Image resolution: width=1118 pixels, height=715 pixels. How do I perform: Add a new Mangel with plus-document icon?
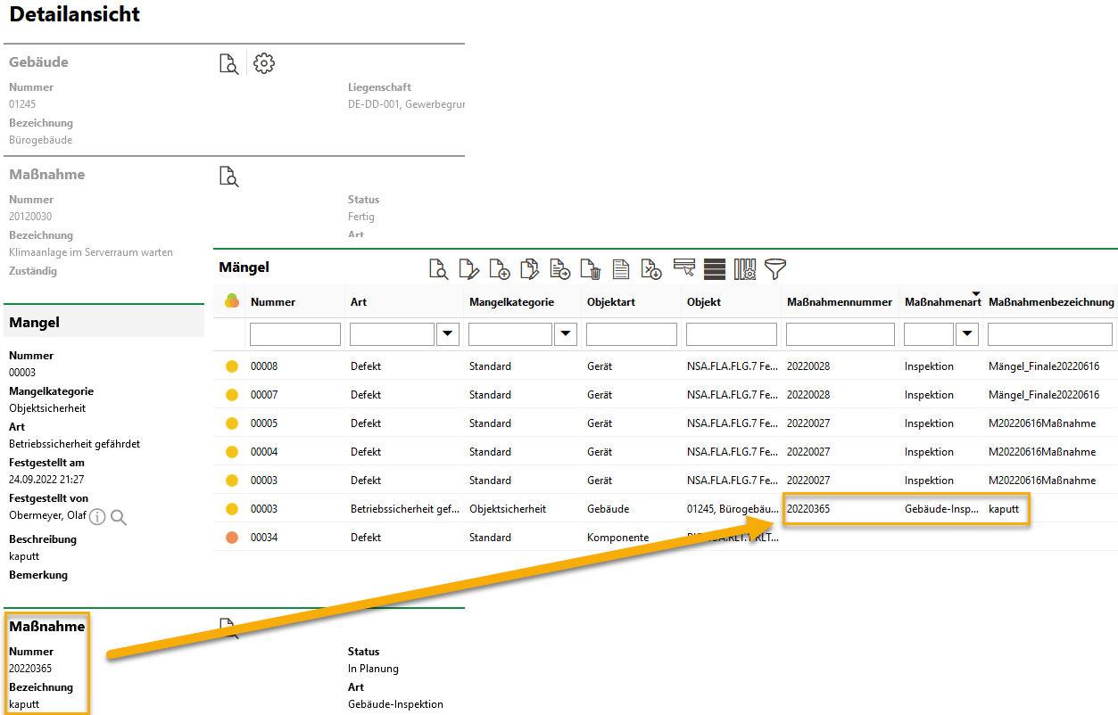coord(499,268)
